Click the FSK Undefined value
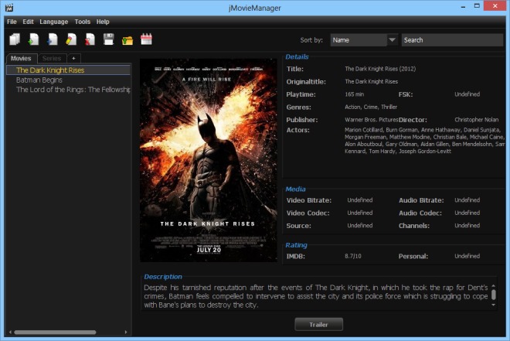This screenshot has width=510, height=341. point(467,94)
